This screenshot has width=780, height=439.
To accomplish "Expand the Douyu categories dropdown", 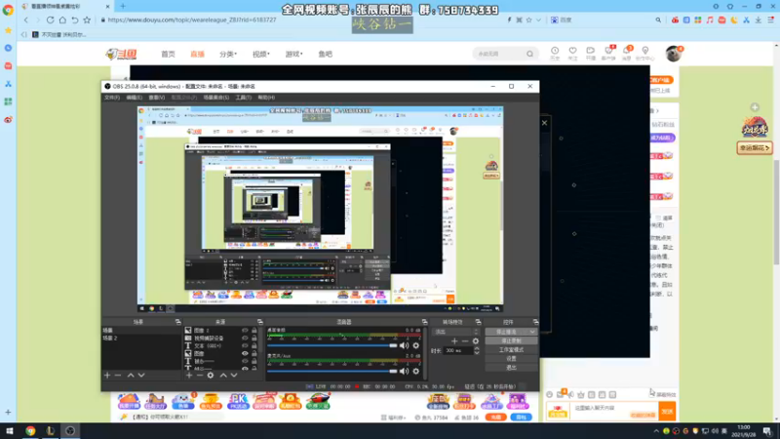I will click(x=228, y=54).
